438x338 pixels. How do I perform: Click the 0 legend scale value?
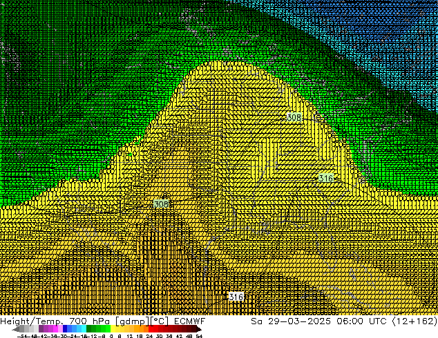(111, 336)
